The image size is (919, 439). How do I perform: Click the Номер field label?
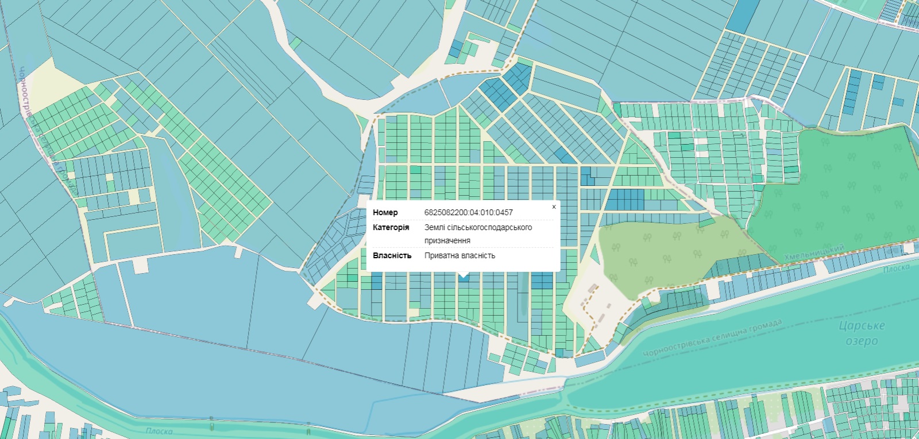[x=385, y=212]
